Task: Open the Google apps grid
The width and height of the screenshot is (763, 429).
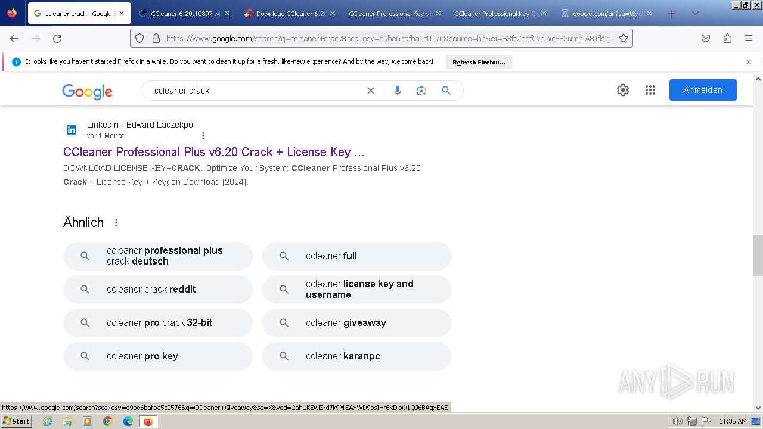Action: coord(650,90)
